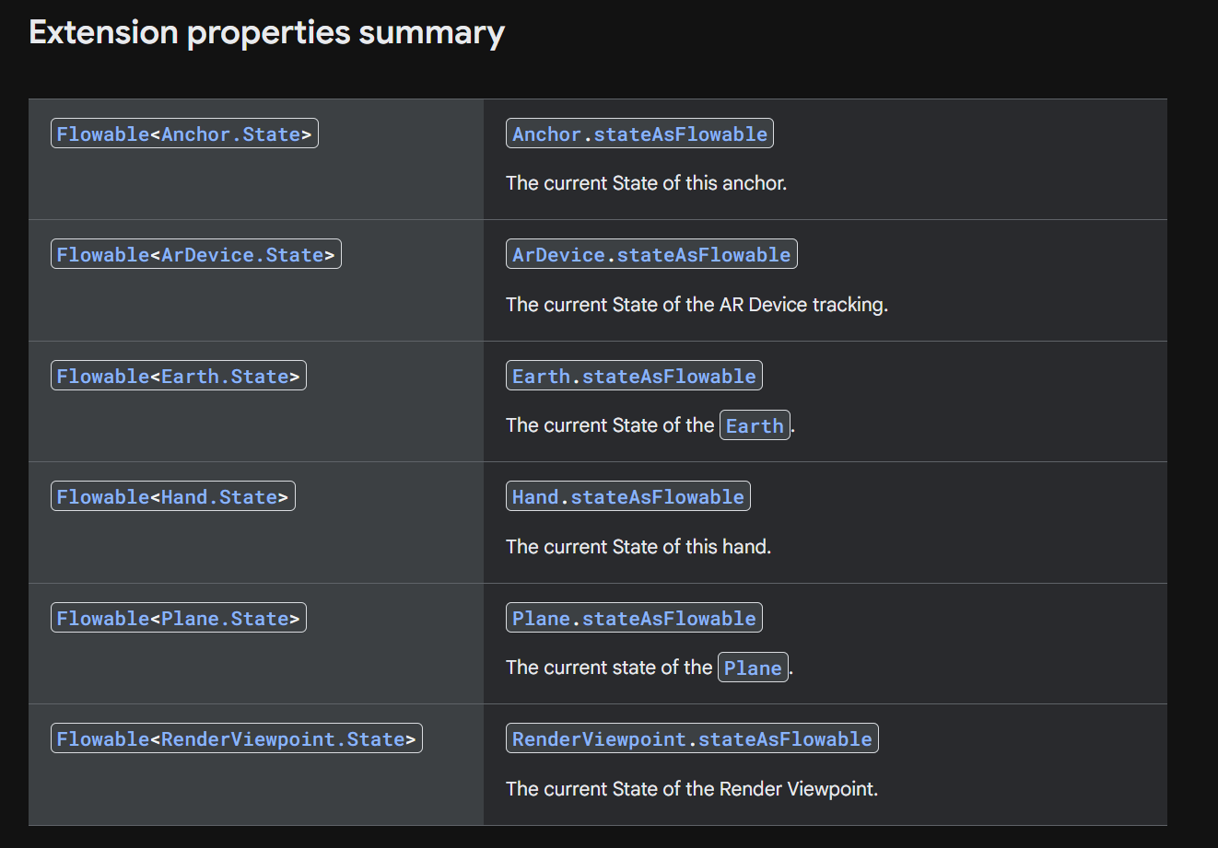Image resolution: width=1218 pixels, height=848 pixels.
Task: Open the ArDevice.State type link
Action: coord(242,255)
